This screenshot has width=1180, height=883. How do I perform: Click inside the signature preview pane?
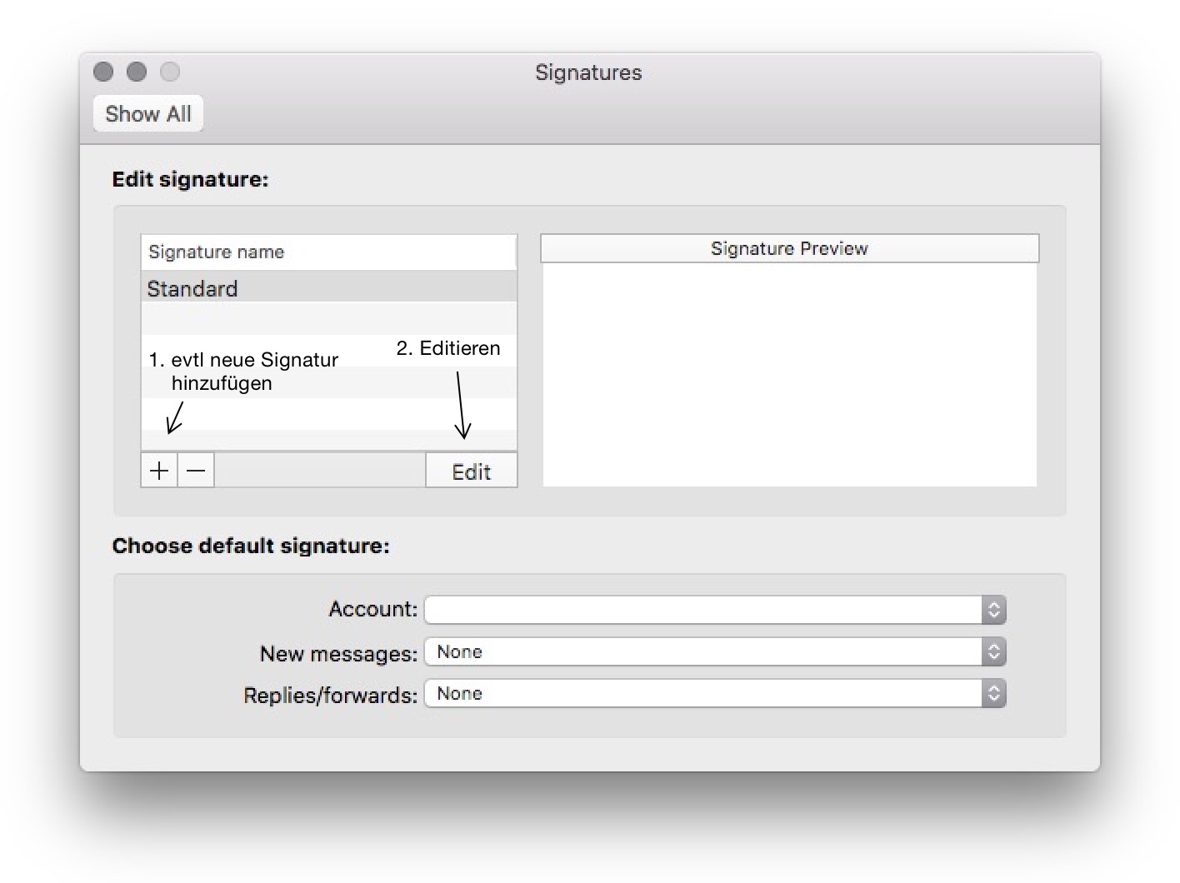(x=789, y=375)
